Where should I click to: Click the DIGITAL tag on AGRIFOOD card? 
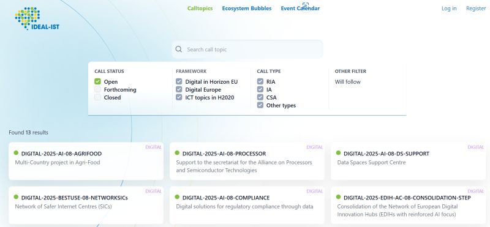point(154,147)
